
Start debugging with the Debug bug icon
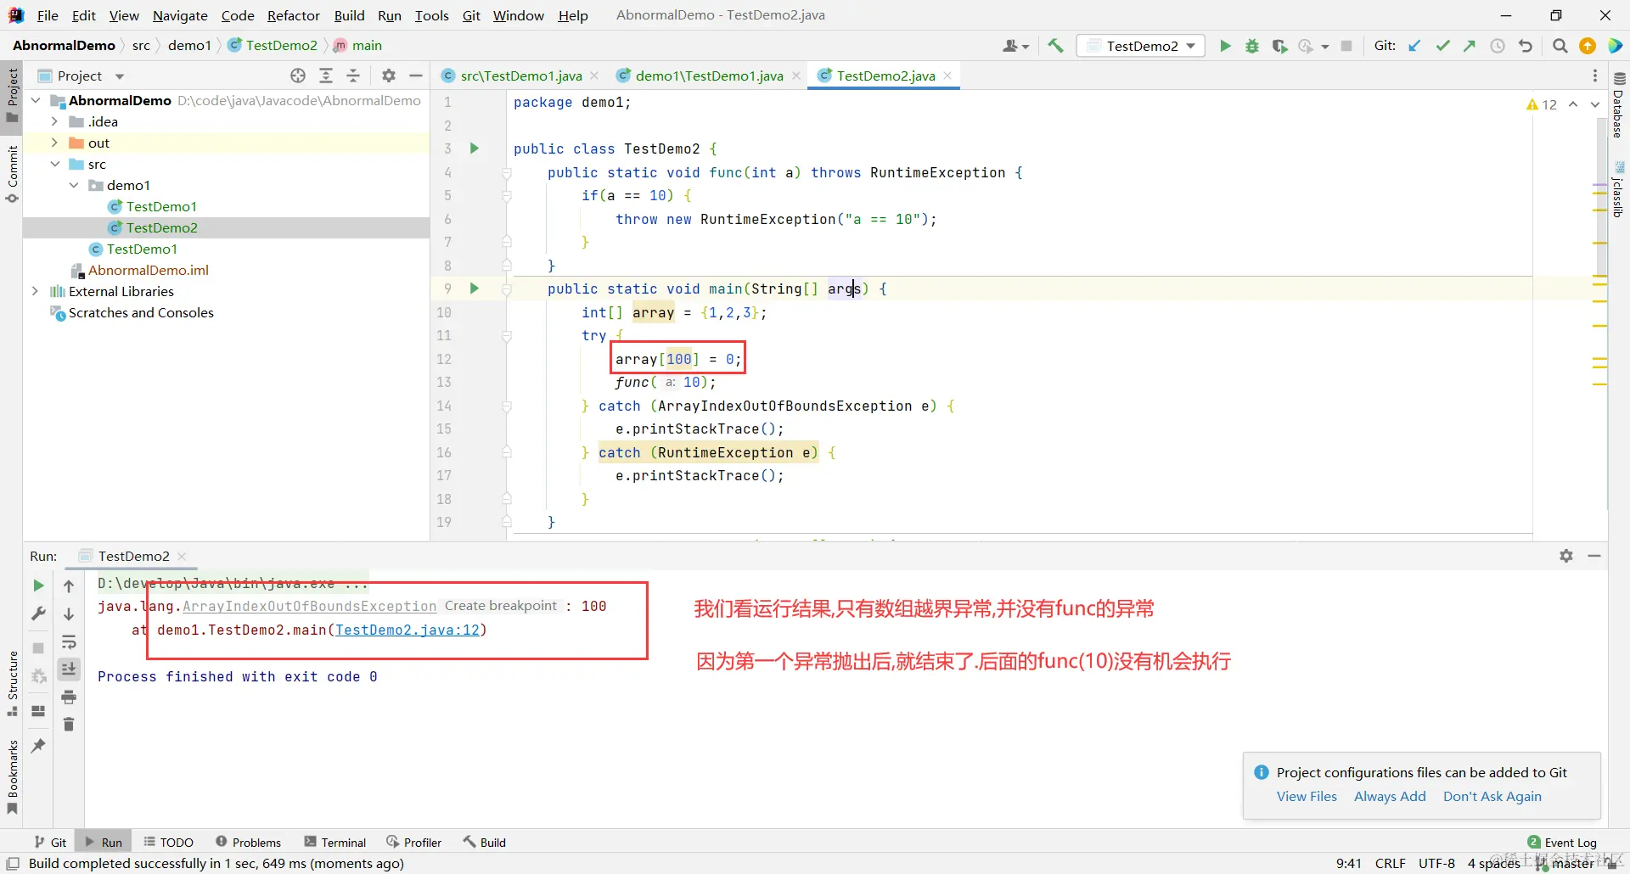(1252, 46)
